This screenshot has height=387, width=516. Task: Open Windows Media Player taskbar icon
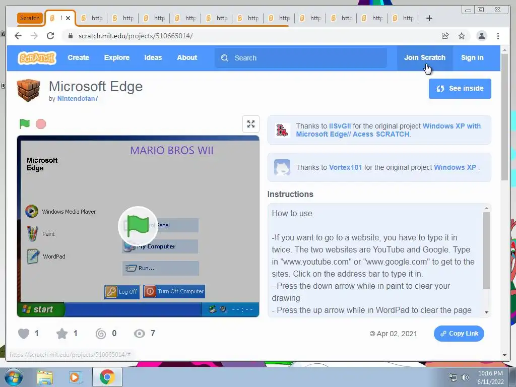pos(75,377)
